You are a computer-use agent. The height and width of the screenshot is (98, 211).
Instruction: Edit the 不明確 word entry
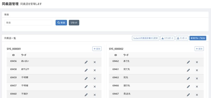click(86, 87)
